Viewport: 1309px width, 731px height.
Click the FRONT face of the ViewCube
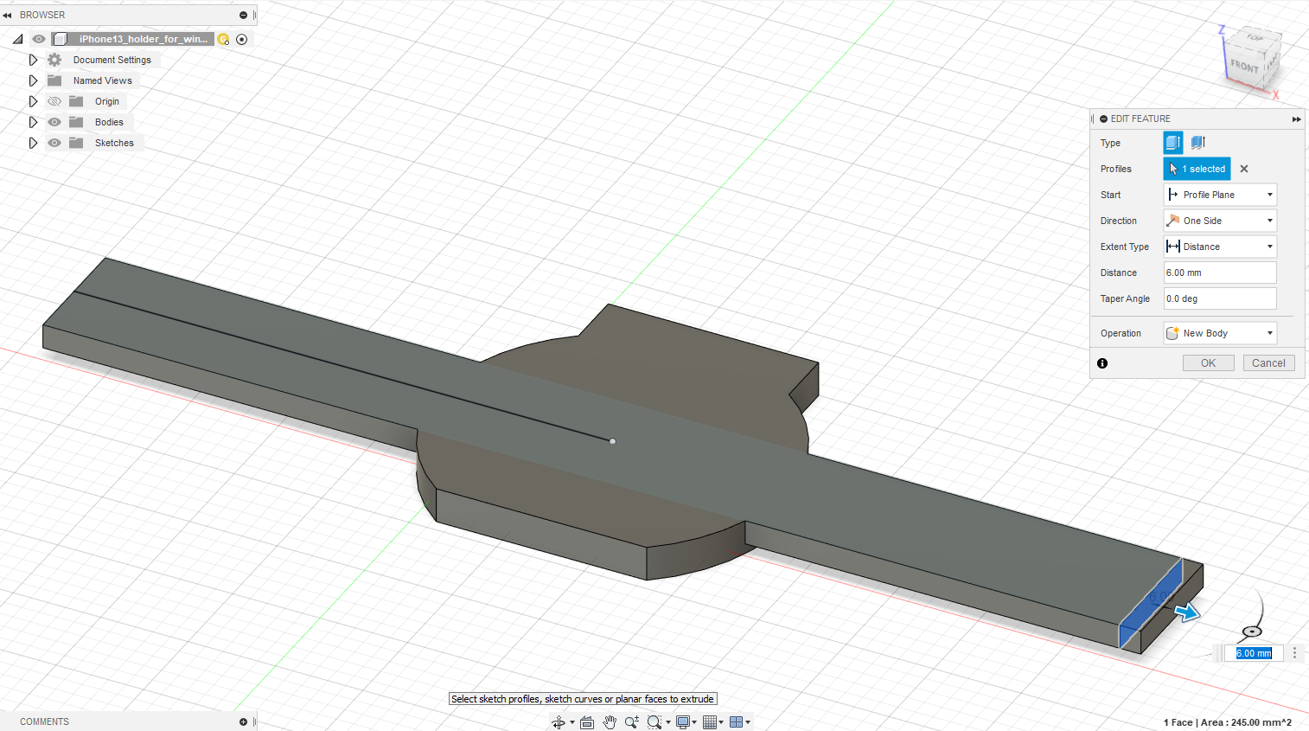coord(1244,66)
